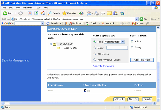Click the horizontal scrollbar right arrow
The image size is (161, 110).
[155, 103]
